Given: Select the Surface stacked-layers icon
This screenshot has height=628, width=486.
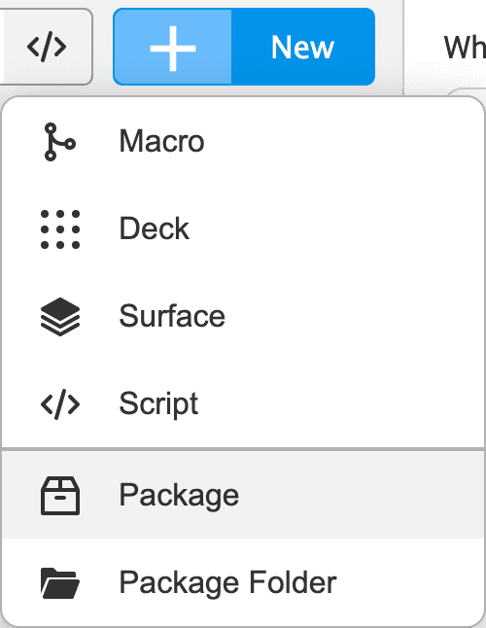Looking at the screenshot, I should 60,316.
